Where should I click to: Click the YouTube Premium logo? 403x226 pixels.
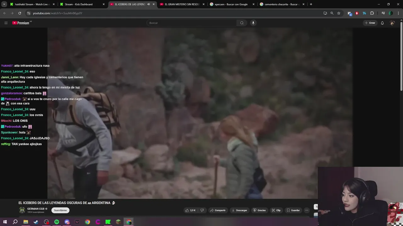[x=21, y=23]
